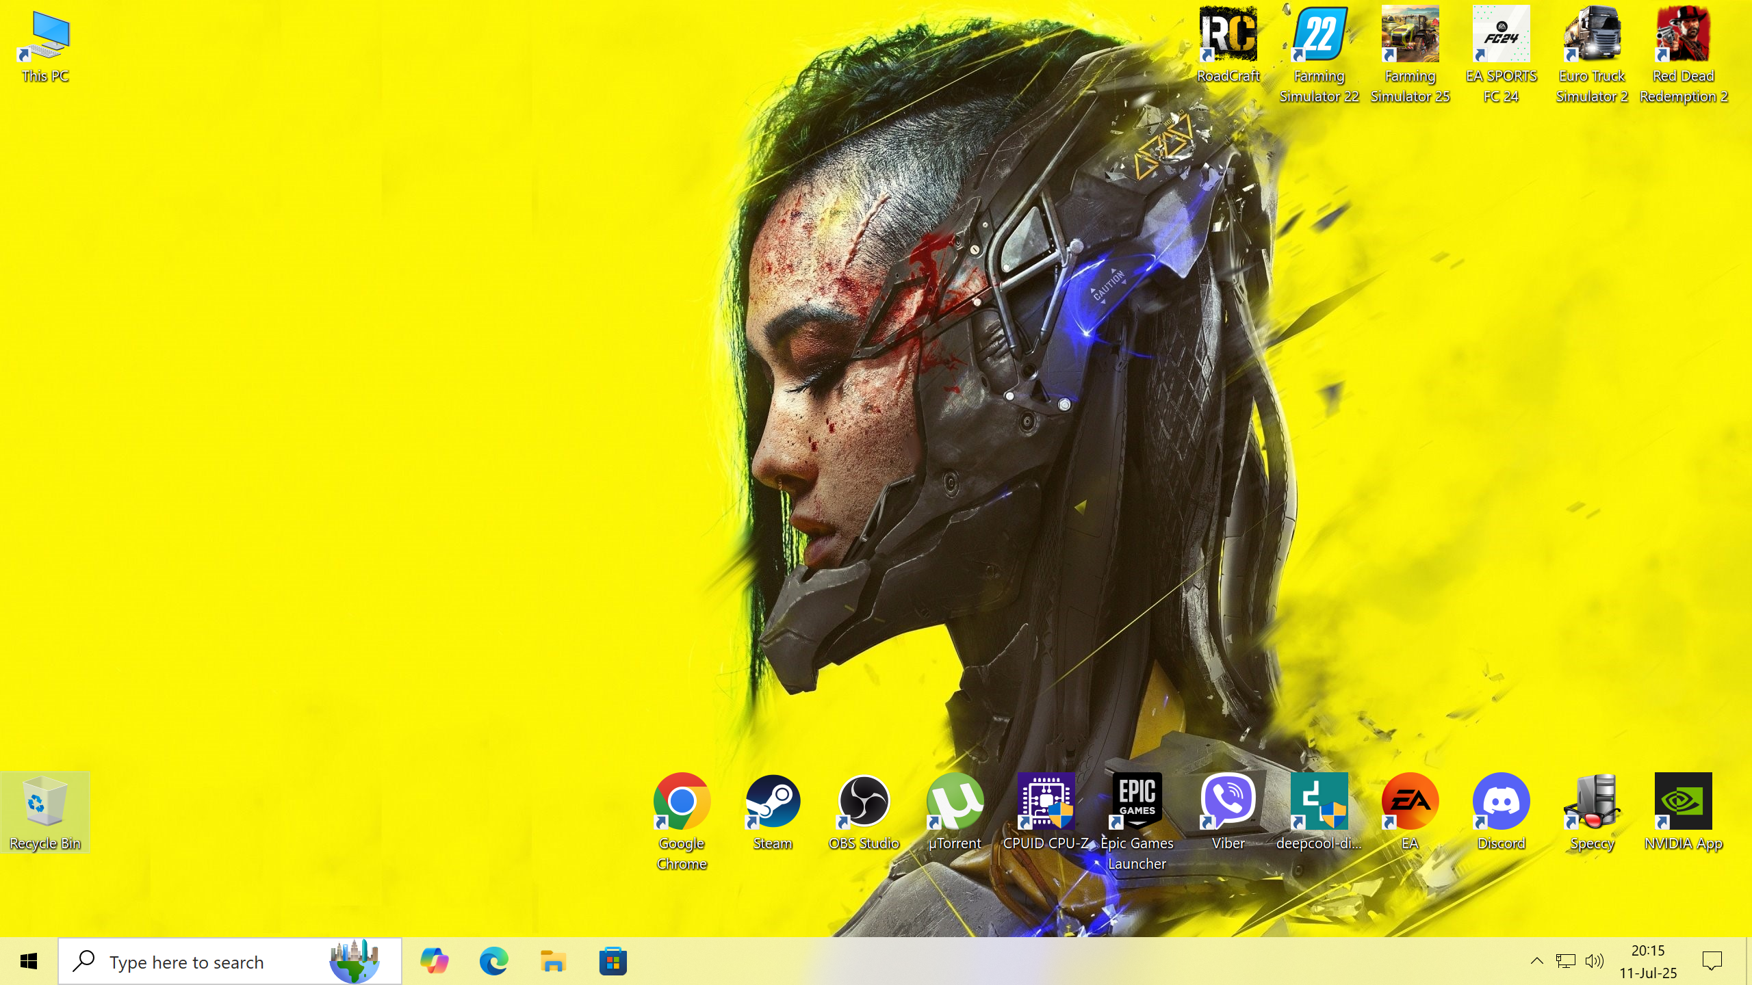
Task: Open the notification Action Center
Action: coord(1712,962)
